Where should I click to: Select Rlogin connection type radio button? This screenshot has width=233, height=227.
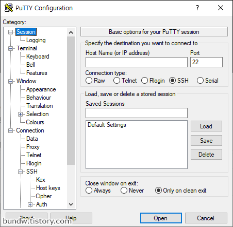point(144,81)
